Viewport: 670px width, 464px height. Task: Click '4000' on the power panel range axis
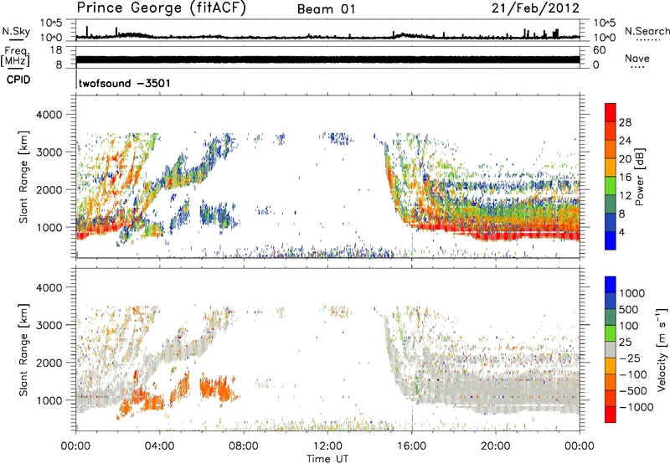[x=49, y=115]
